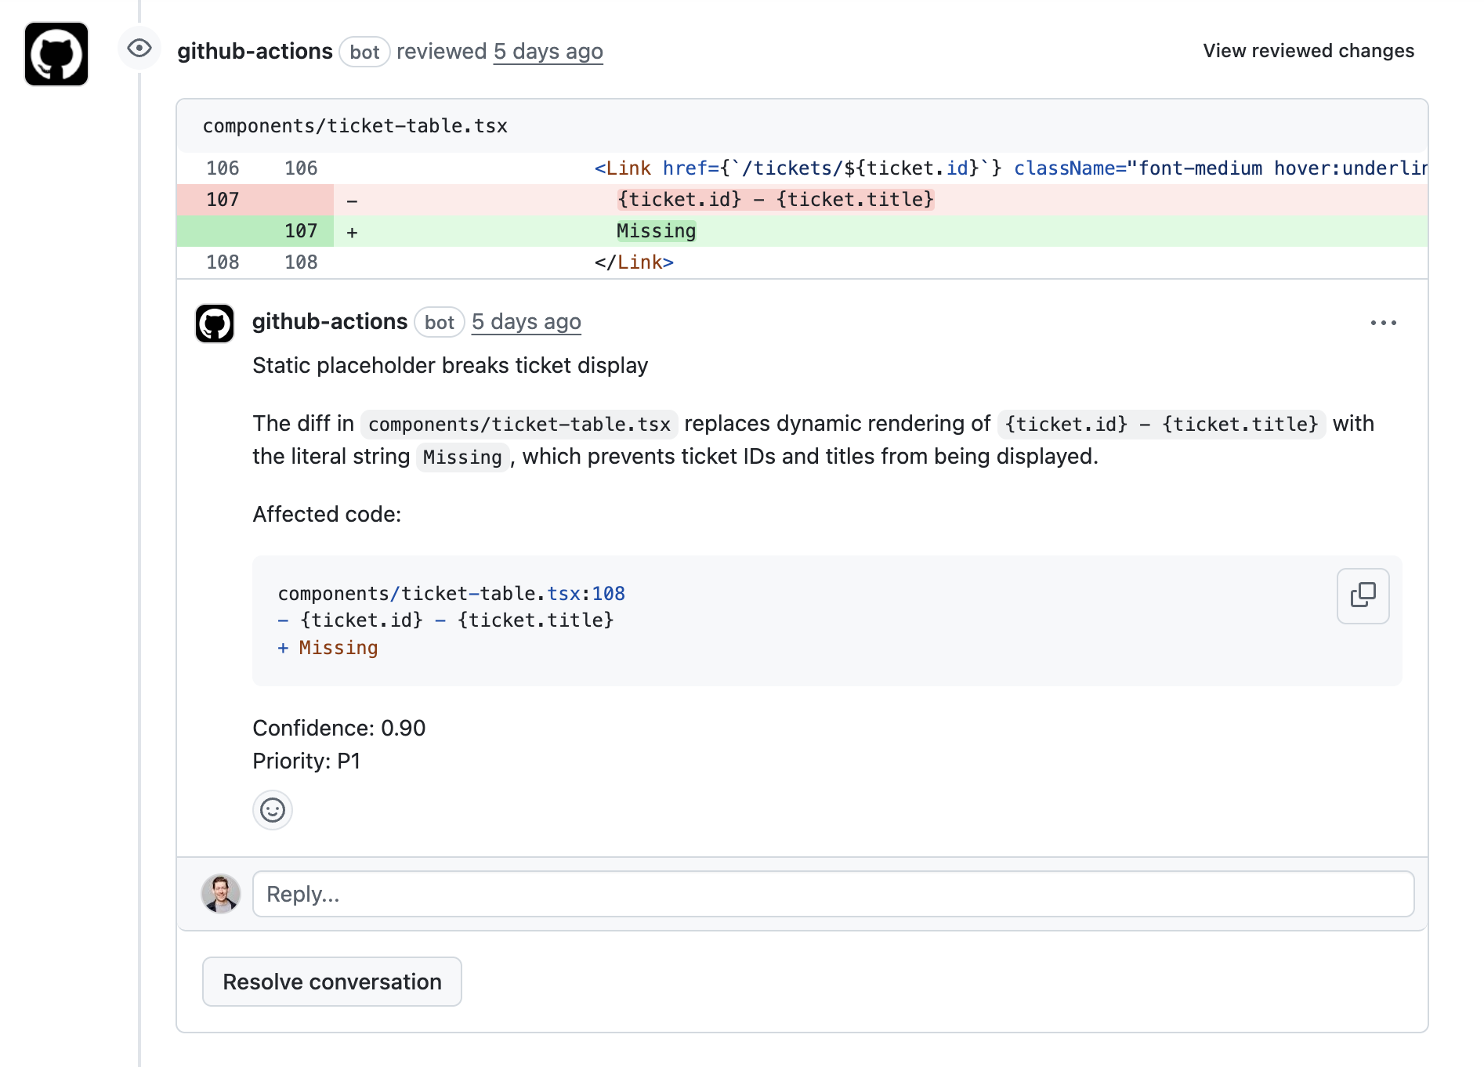The height and width of the screenshot is (1067, 1484).
Task: Click the components/ticket-table.tsx:108 code reference
Action: point(451,593)
